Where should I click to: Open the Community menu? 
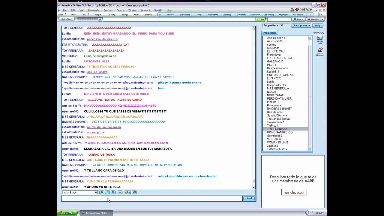pyautogui.click(x=94, y=10)
